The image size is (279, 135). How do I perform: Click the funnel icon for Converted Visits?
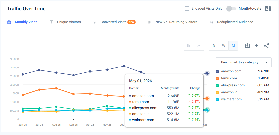click(x=95, y=22)
